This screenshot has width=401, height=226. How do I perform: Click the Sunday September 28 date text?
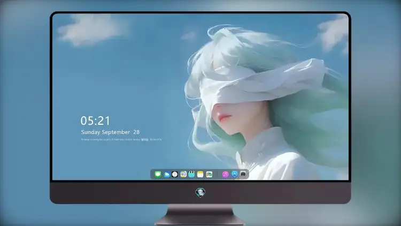110,132
